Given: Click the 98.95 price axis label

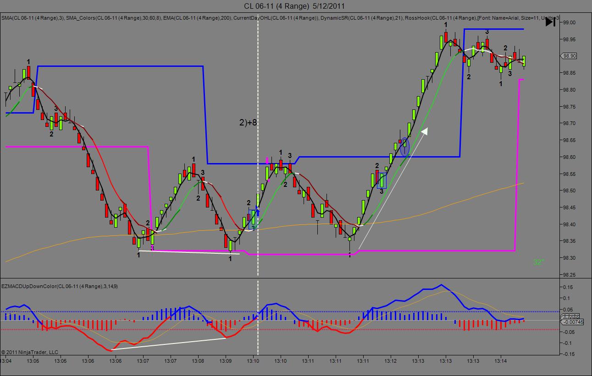Looking at the screenshot, I should coord(570,39).
